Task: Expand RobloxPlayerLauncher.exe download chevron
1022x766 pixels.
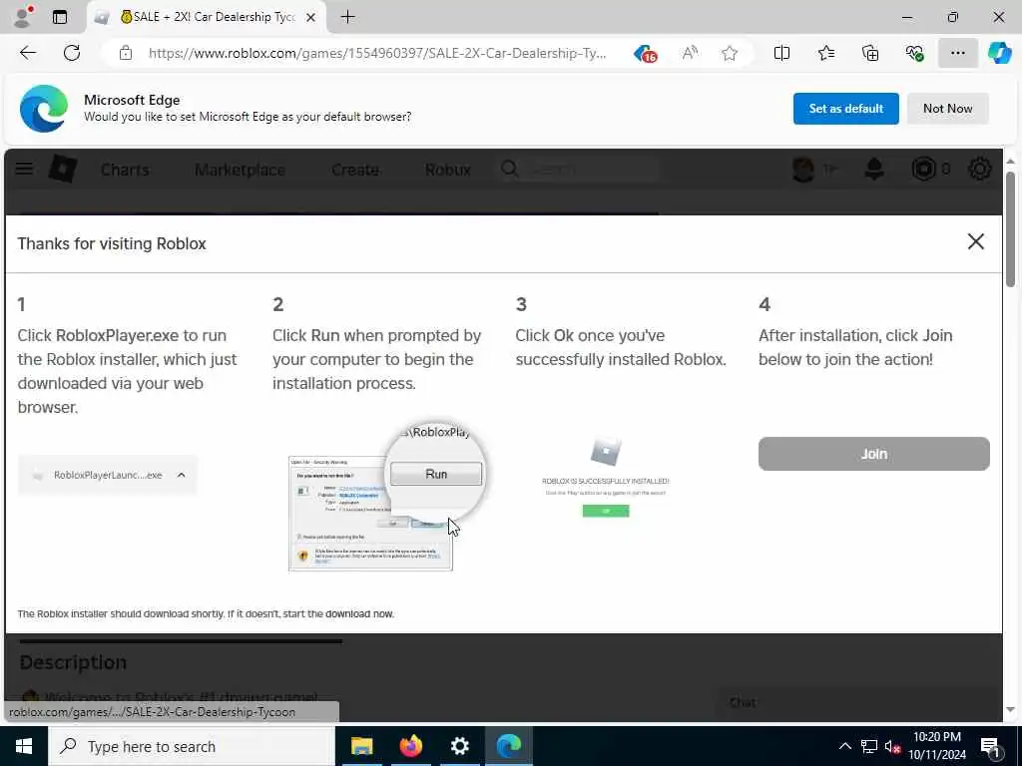Action: point(182,475)
